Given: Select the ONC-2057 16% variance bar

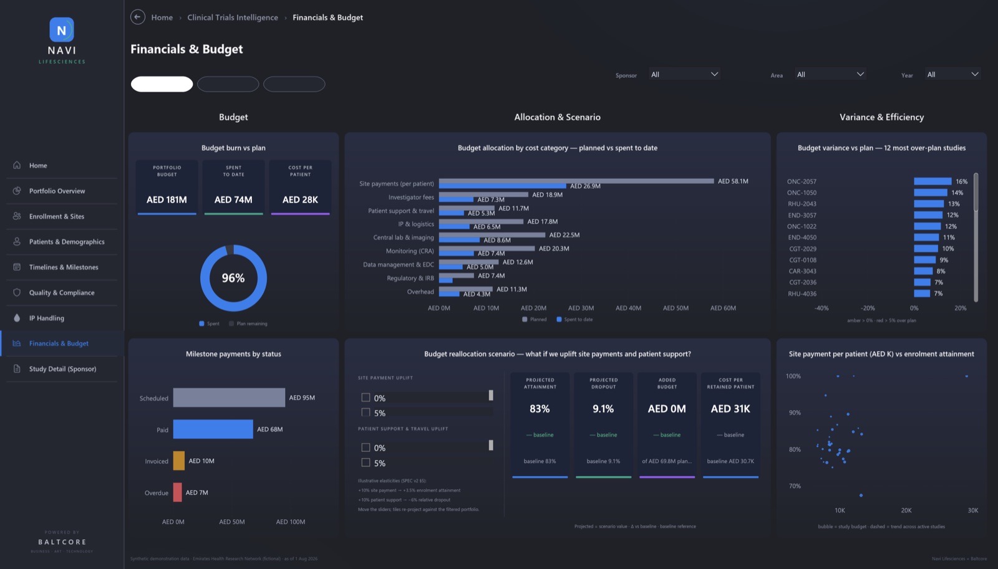Looking at the screenshot, I should pos(933,181).
